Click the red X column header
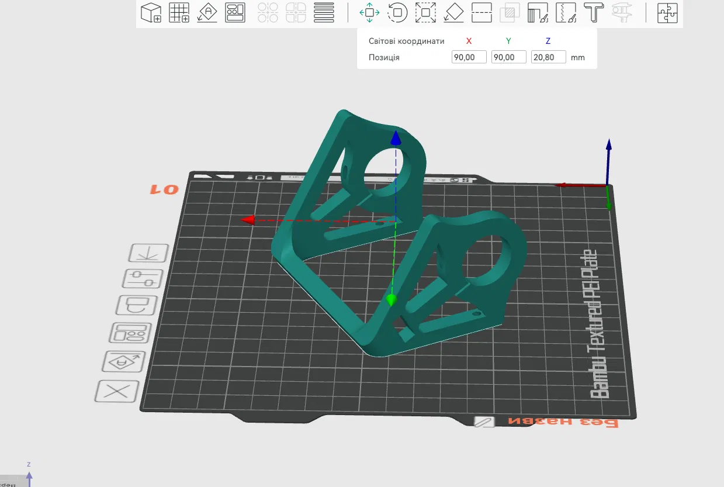The image size is (724, 487). [469, 41]
